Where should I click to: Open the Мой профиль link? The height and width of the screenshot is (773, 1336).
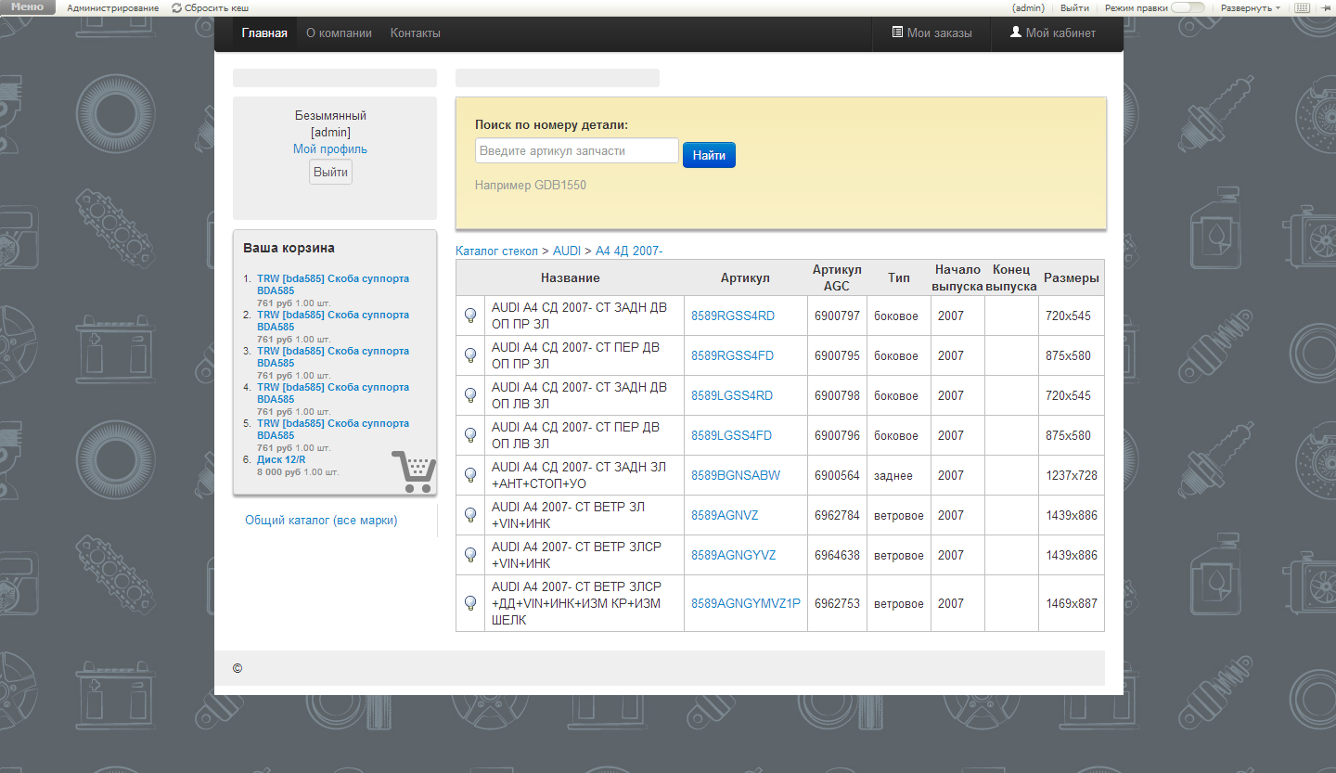pyautogui.click(x=330, y=148)
